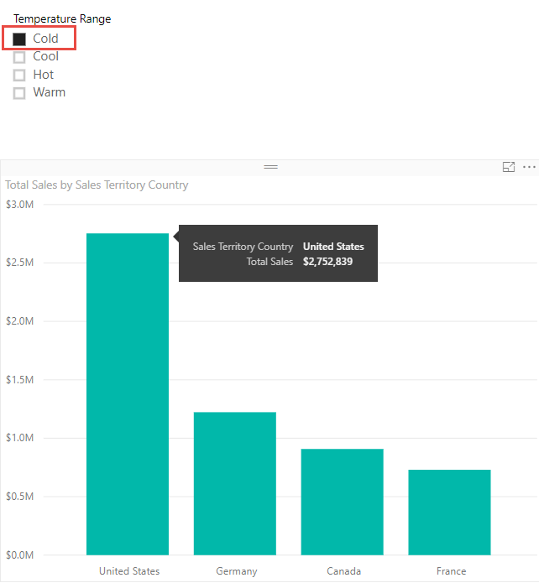Open Focus mode for the sales chart
Viewport: 539px width, 583px height.
point(508,168)
